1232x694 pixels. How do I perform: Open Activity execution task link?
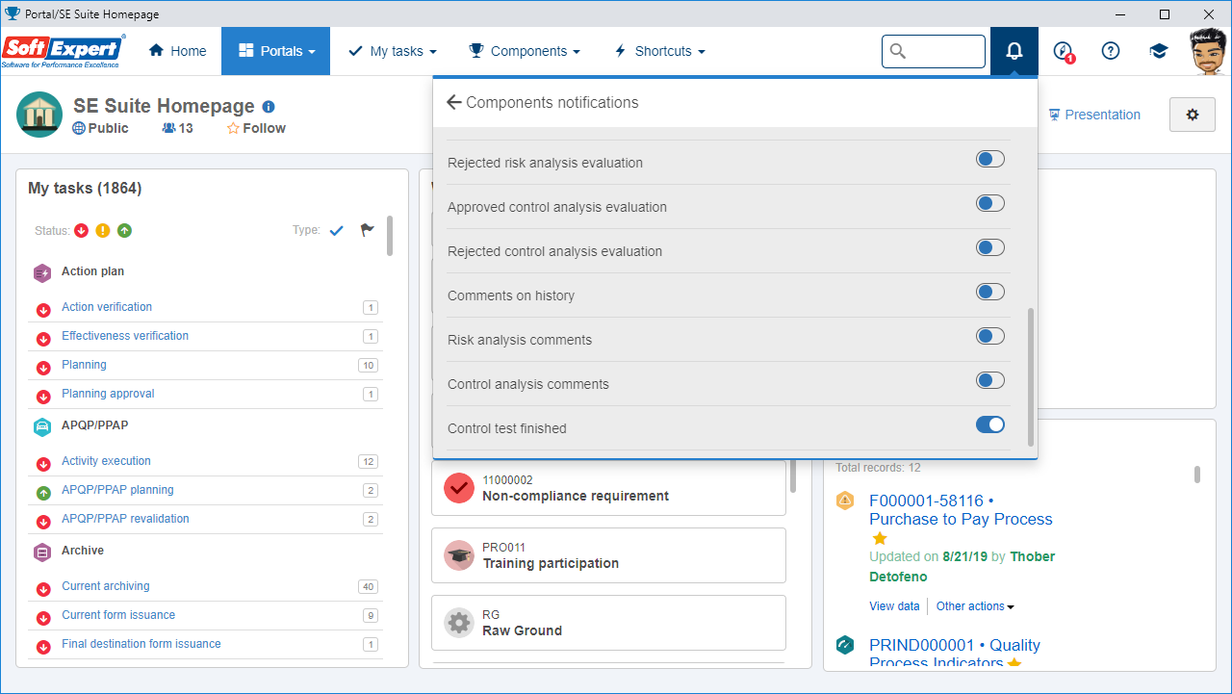(x=106, y=461)
